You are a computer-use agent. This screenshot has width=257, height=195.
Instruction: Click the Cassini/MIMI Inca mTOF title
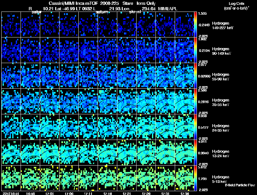(73, 3)
